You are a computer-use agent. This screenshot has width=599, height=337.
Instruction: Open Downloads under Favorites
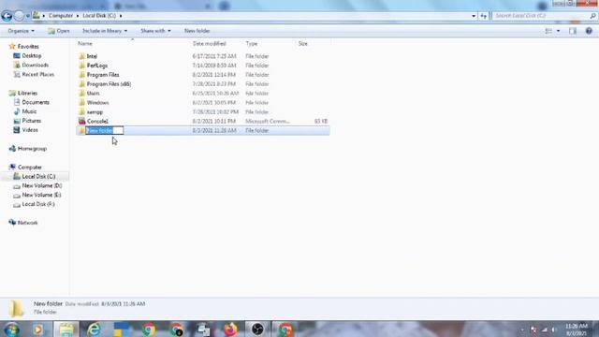coord(35,65)
